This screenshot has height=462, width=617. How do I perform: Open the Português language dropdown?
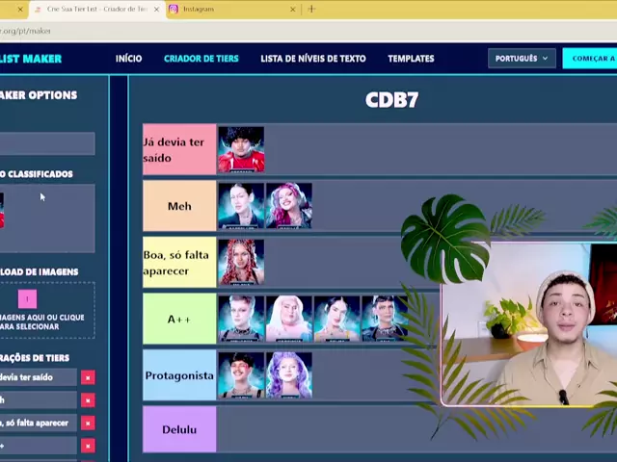pos(521,58)
